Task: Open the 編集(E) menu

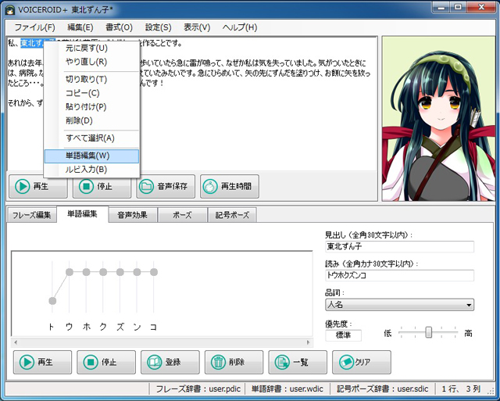Action: point(80,27)
